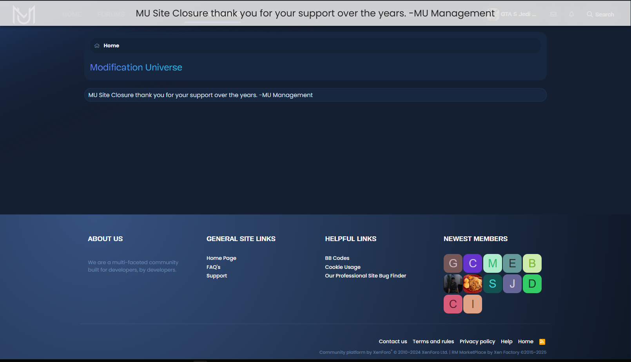Go to the HOME navigation tab
Screen dimensions: 631x362
coord(72,14)
